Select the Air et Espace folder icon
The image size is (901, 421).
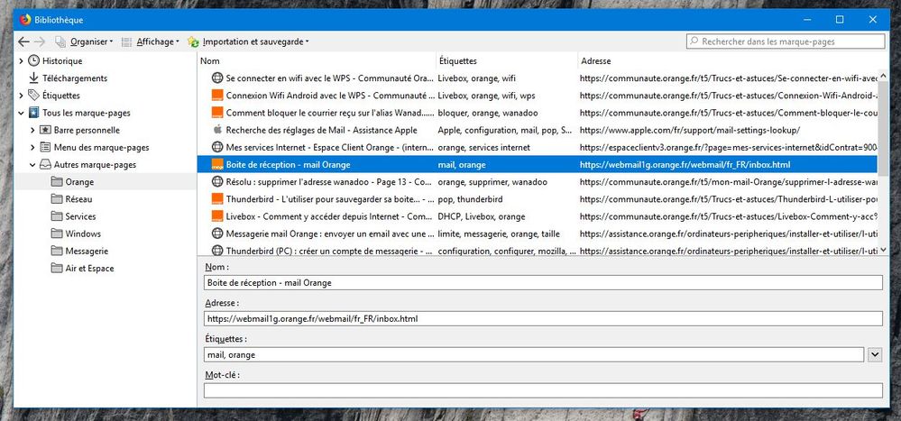(56, 269)
